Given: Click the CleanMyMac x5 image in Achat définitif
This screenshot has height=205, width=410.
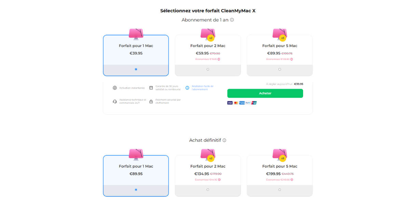Looking at the screenshot, I should [x=280, y=155].
